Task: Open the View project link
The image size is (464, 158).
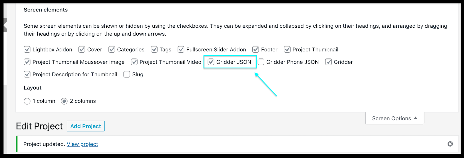Action: coord(82,144)
